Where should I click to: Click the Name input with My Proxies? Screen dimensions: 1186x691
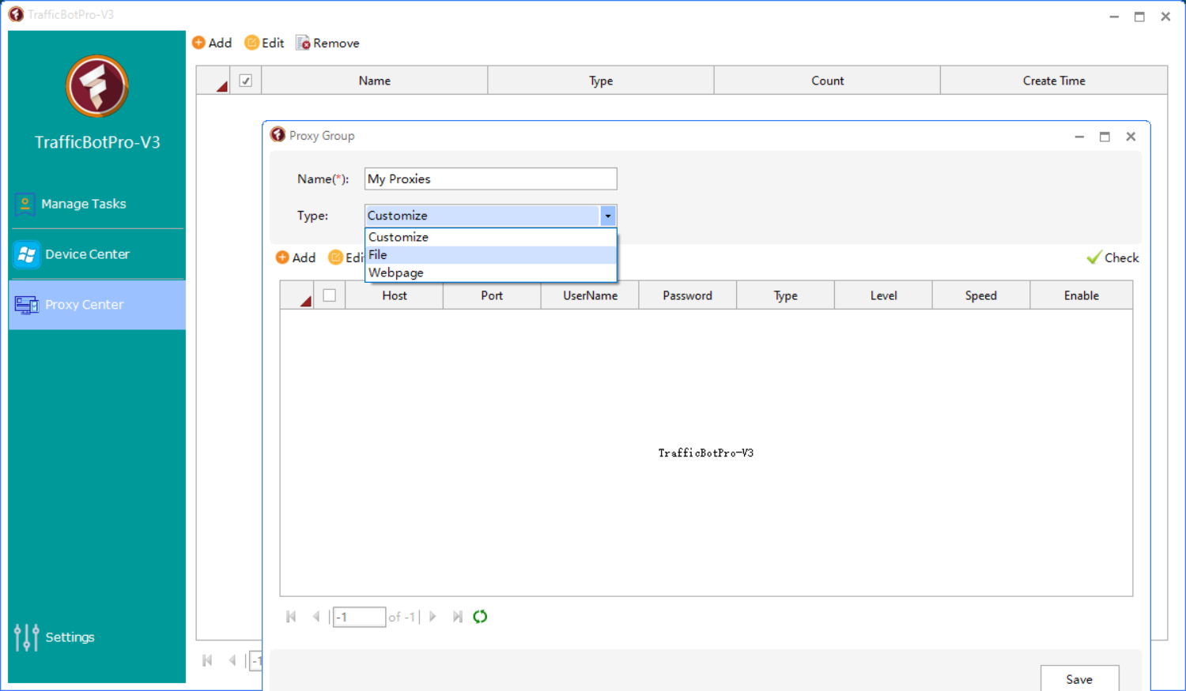490,178
